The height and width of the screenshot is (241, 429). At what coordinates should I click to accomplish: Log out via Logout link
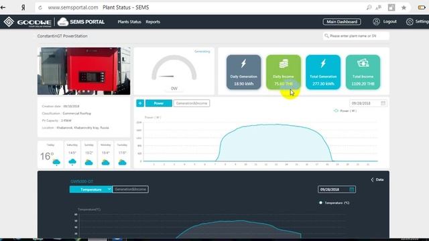pyautogui.click(x=390, y=21)
